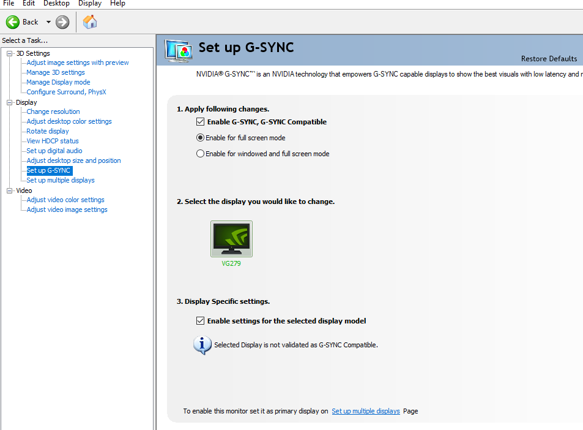Collapse the 3D Settings tree node
This screenshot has width=583, height=430.
click(10, 53)
